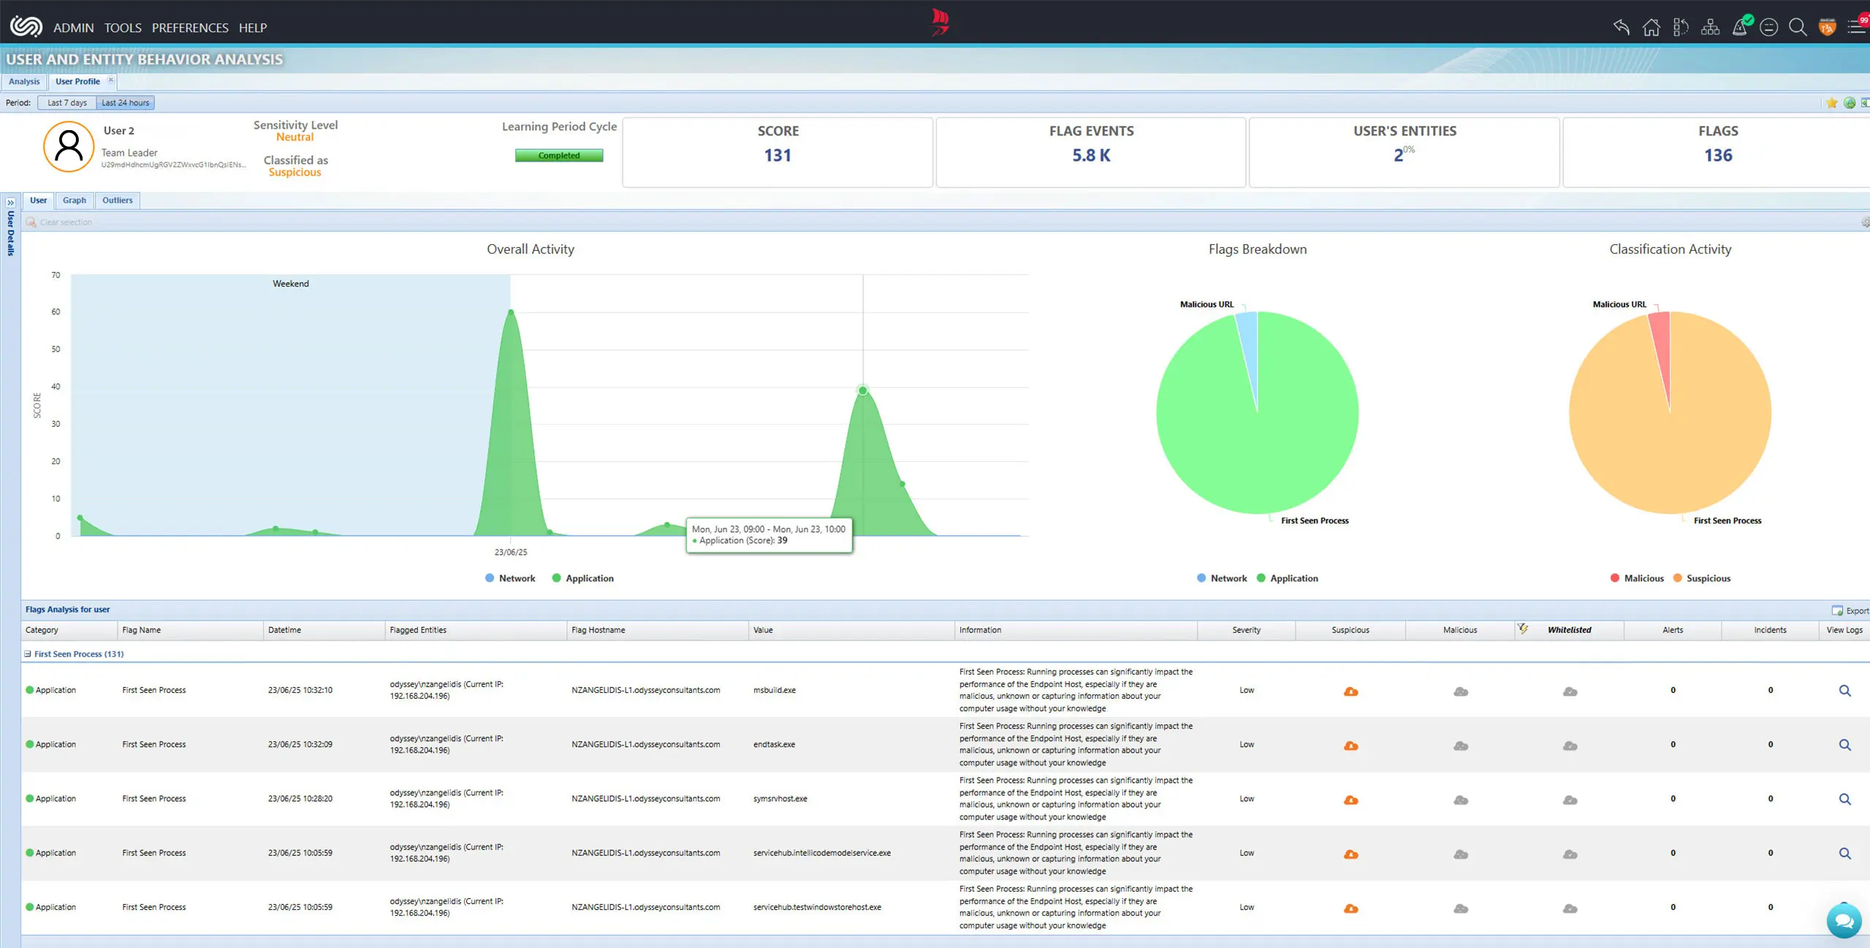Go to the Home icon

coord(1651,27)
